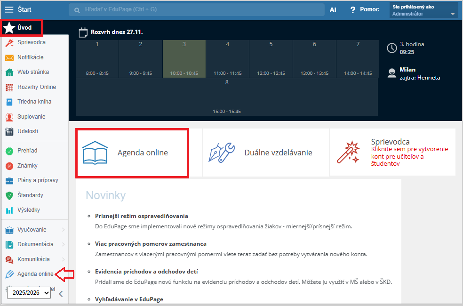Click the Notifikácie envelope icon
Viewport: 463px width, 306px height.
[x=9, y=57]
